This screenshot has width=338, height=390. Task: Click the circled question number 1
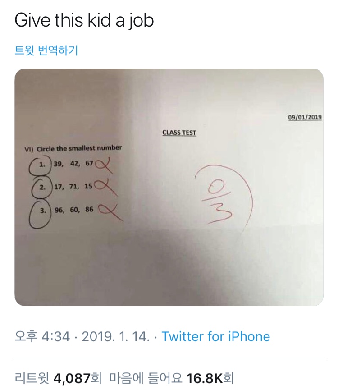41,164
